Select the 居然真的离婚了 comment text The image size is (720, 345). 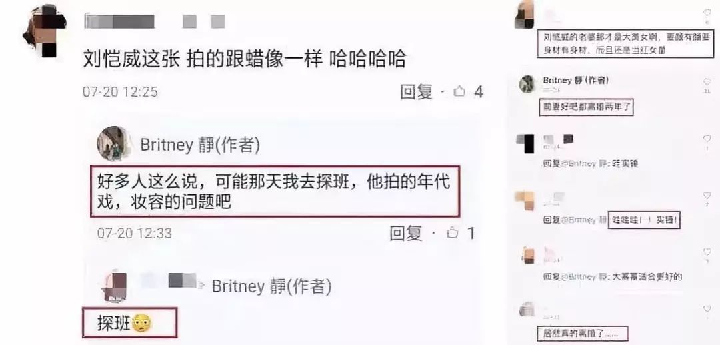(x=582, y=334)
